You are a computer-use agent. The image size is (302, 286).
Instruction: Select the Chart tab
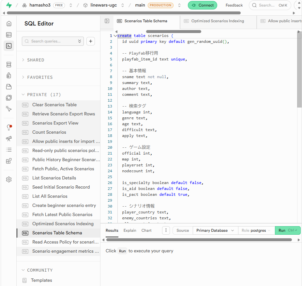click(146, 230)
